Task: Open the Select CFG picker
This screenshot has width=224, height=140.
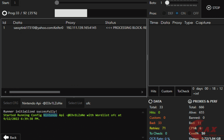Action: pyautogui.click(x=11, y=103)
